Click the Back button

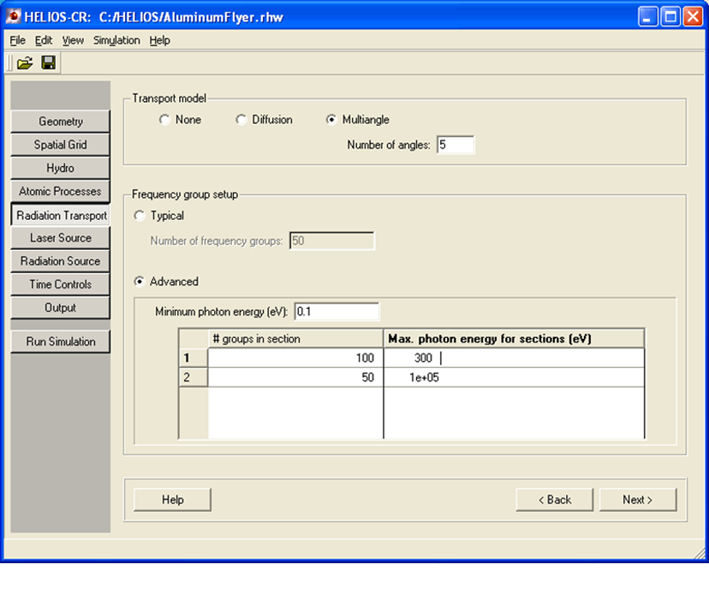(554, 500)
